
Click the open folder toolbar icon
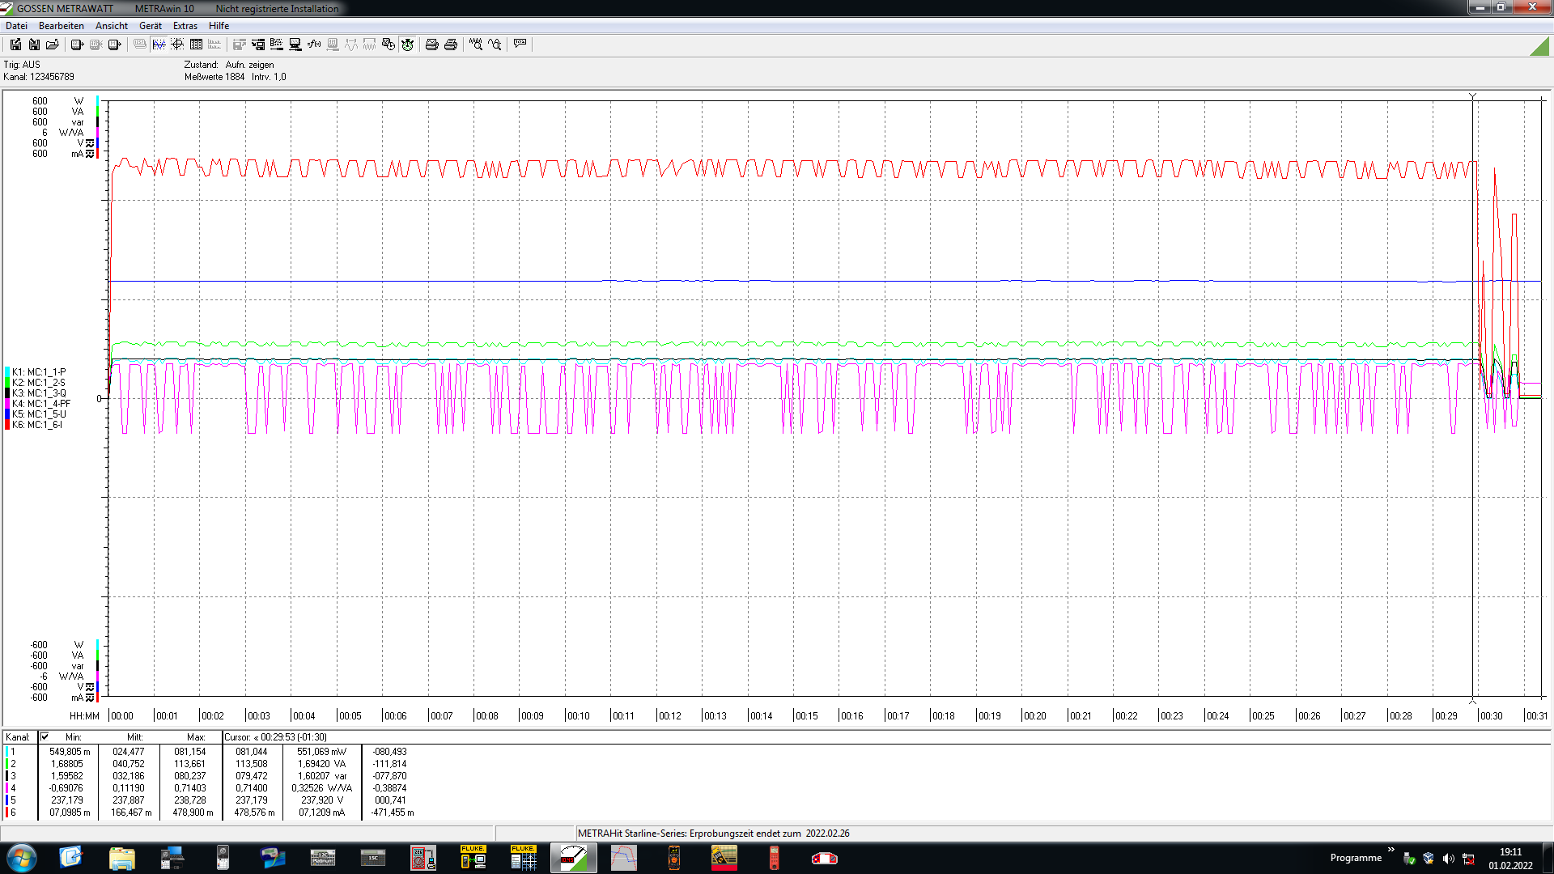pyautogui.click(x=53, y=45)
